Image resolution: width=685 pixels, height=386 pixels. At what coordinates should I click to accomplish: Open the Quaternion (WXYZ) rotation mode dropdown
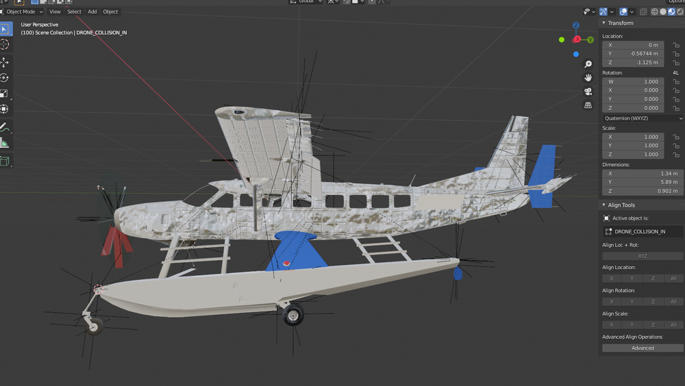pos(643,118)
